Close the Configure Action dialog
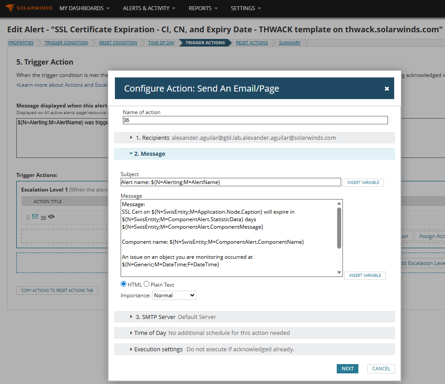Screen dimensions: 445x384 387,88
